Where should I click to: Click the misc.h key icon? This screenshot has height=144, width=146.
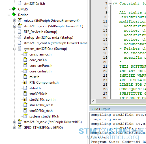point(25,76)
